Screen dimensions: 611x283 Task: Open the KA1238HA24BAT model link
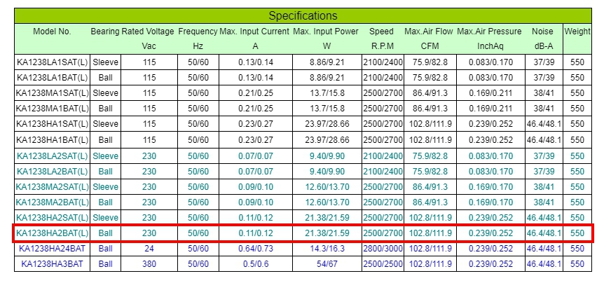click(53, 248)
